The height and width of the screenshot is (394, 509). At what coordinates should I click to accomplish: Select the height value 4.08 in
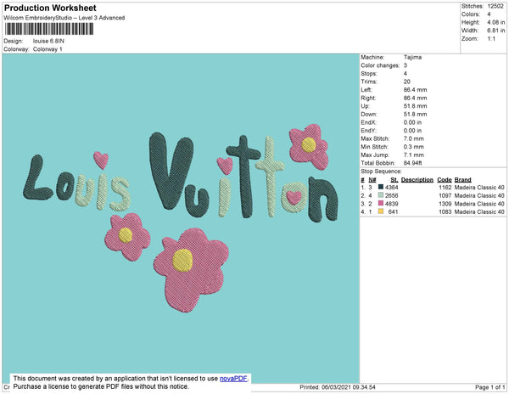[x=495, y=22]
